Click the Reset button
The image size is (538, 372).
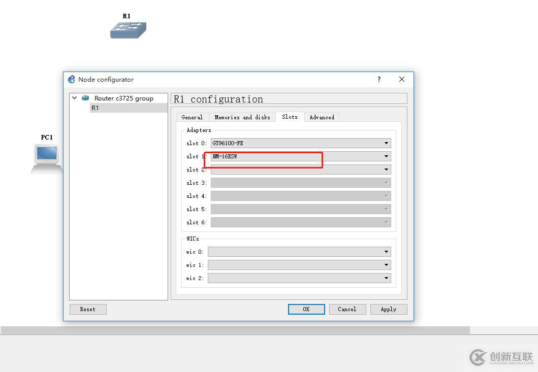[x=88, y=309]
